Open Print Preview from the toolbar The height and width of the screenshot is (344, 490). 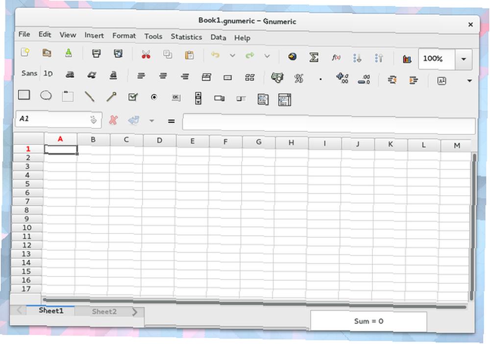118,54
